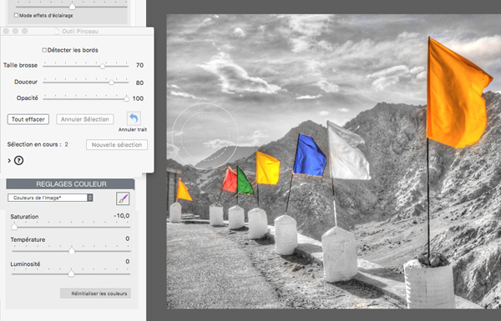Click the Douceur value 80
Image resolution: width=501 pixels, height=321 pixels.
[x=139, y=83]
